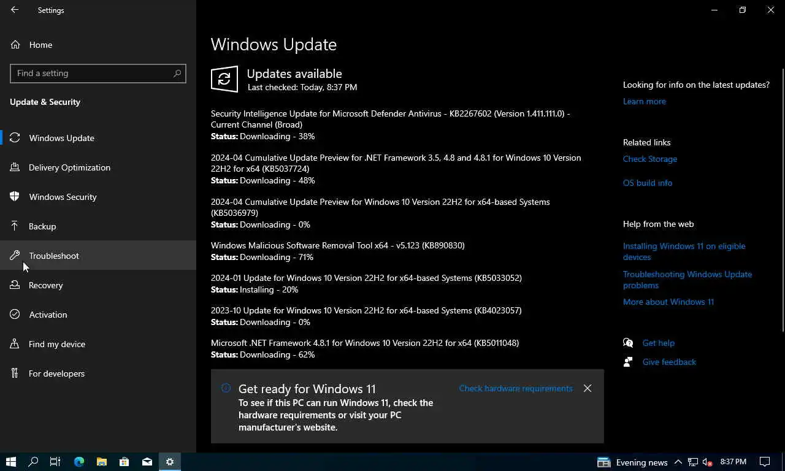Open Task View on the taskbar
785x471 pixels.
[x=55, y=462]
